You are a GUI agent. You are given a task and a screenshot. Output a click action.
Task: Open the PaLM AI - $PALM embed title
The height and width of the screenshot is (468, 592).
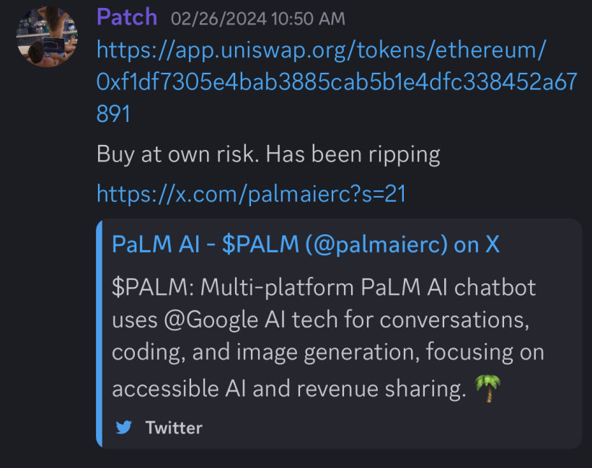tap(306, 244)
